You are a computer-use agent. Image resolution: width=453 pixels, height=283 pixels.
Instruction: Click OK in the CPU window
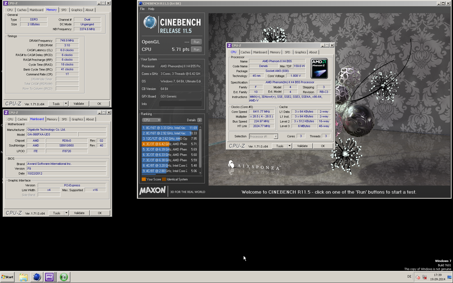[x=323, y=146]
